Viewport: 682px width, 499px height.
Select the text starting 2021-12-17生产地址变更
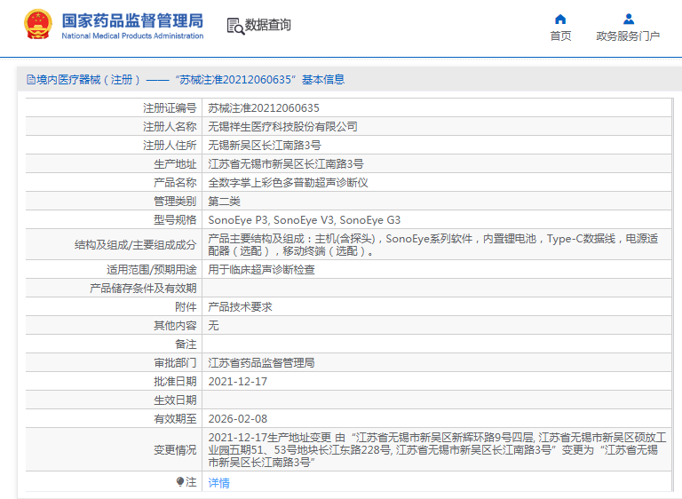click(437, 450)
